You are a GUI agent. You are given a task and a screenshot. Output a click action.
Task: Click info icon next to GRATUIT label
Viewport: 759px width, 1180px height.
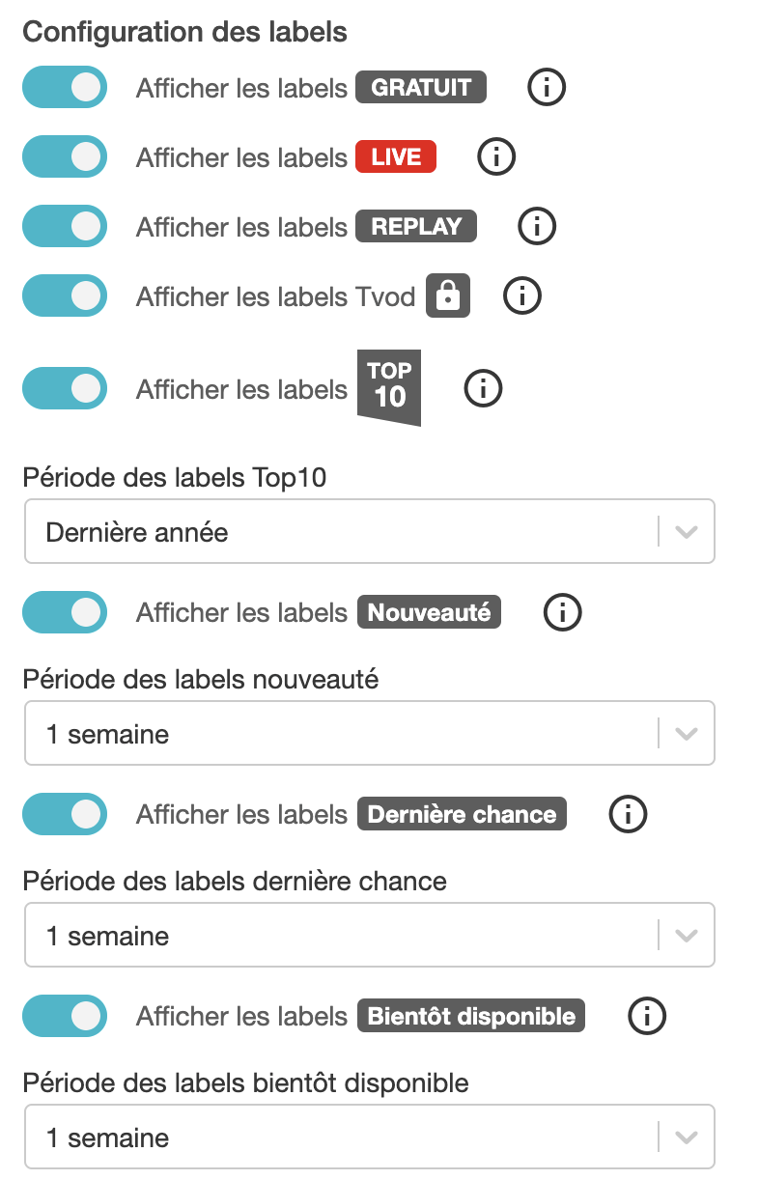(547, 88)
